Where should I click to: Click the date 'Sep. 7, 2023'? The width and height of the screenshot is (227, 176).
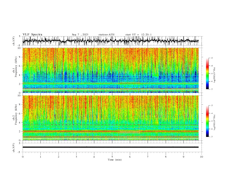tap(80, 35)
